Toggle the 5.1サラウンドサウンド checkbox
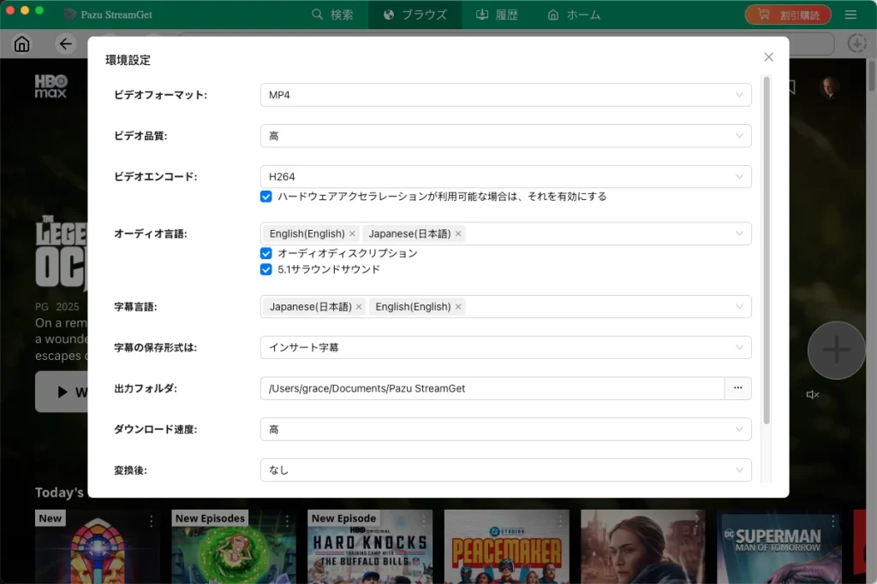Image resolution: width=877 pixels, height=584 pixels. point(266,269)
